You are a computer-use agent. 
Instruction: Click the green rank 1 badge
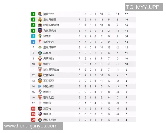coord(33,14)
